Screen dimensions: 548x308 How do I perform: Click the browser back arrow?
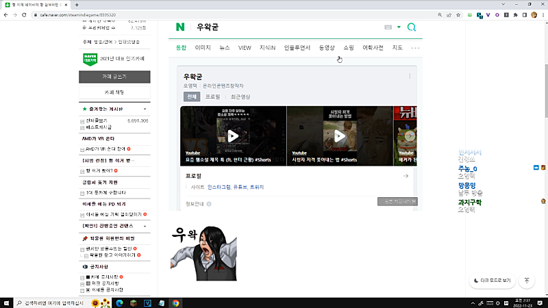(6, 15)
